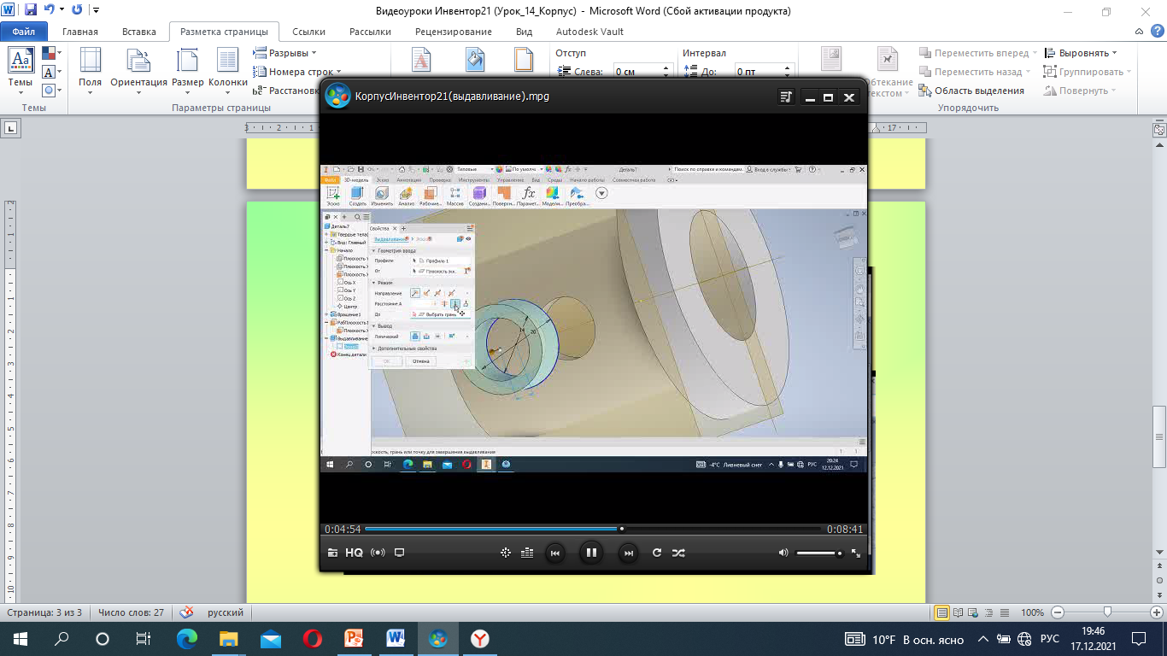Screen dimensions: 1167x656
Task: Pause the video in the media player
Action: pyautogui.click(x=590, y=553)
